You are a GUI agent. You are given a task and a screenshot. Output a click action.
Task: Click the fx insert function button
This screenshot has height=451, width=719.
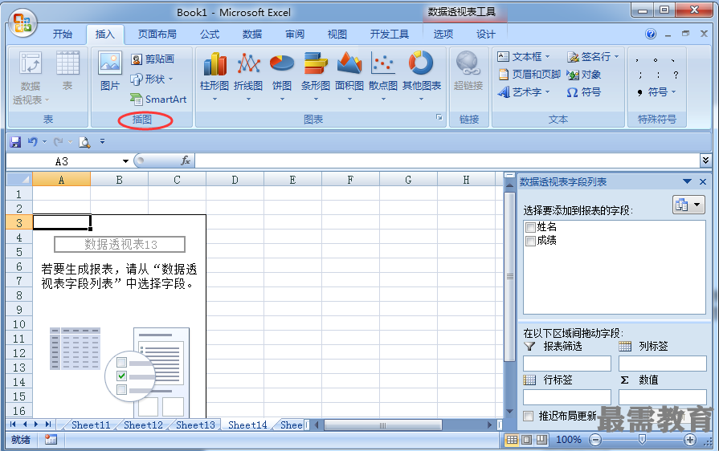[186, 160]
